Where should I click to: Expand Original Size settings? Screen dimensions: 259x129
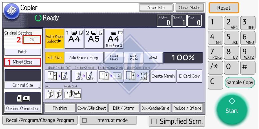(23, 85)
